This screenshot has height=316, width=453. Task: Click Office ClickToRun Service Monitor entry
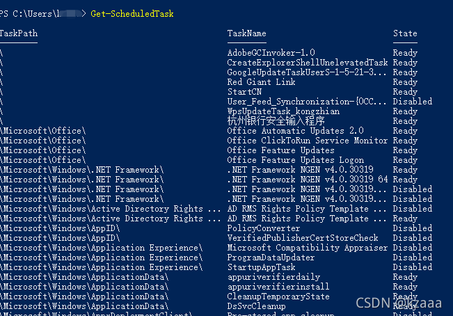(308, 141)
